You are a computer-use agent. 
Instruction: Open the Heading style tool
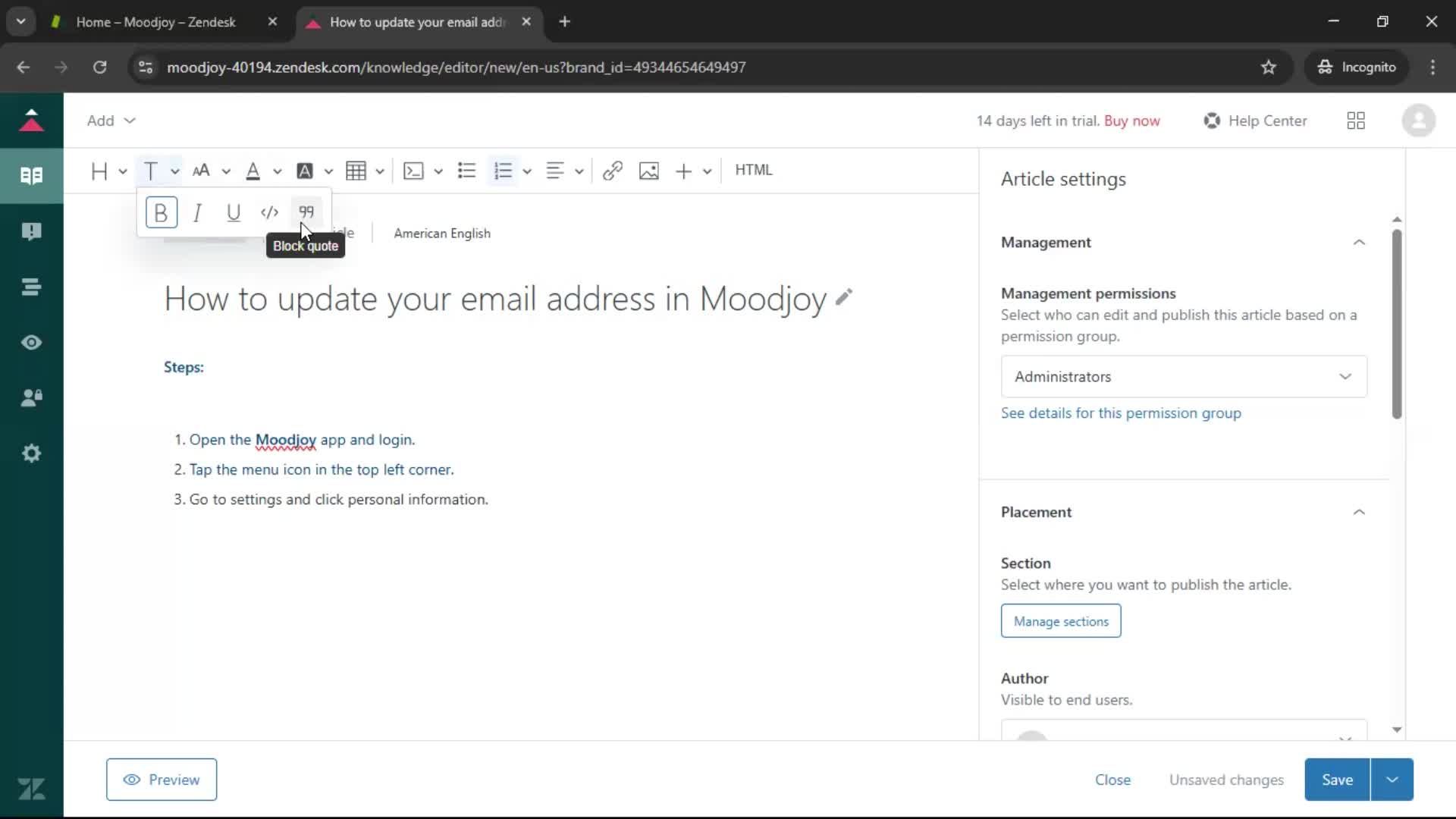coord(99,171)
